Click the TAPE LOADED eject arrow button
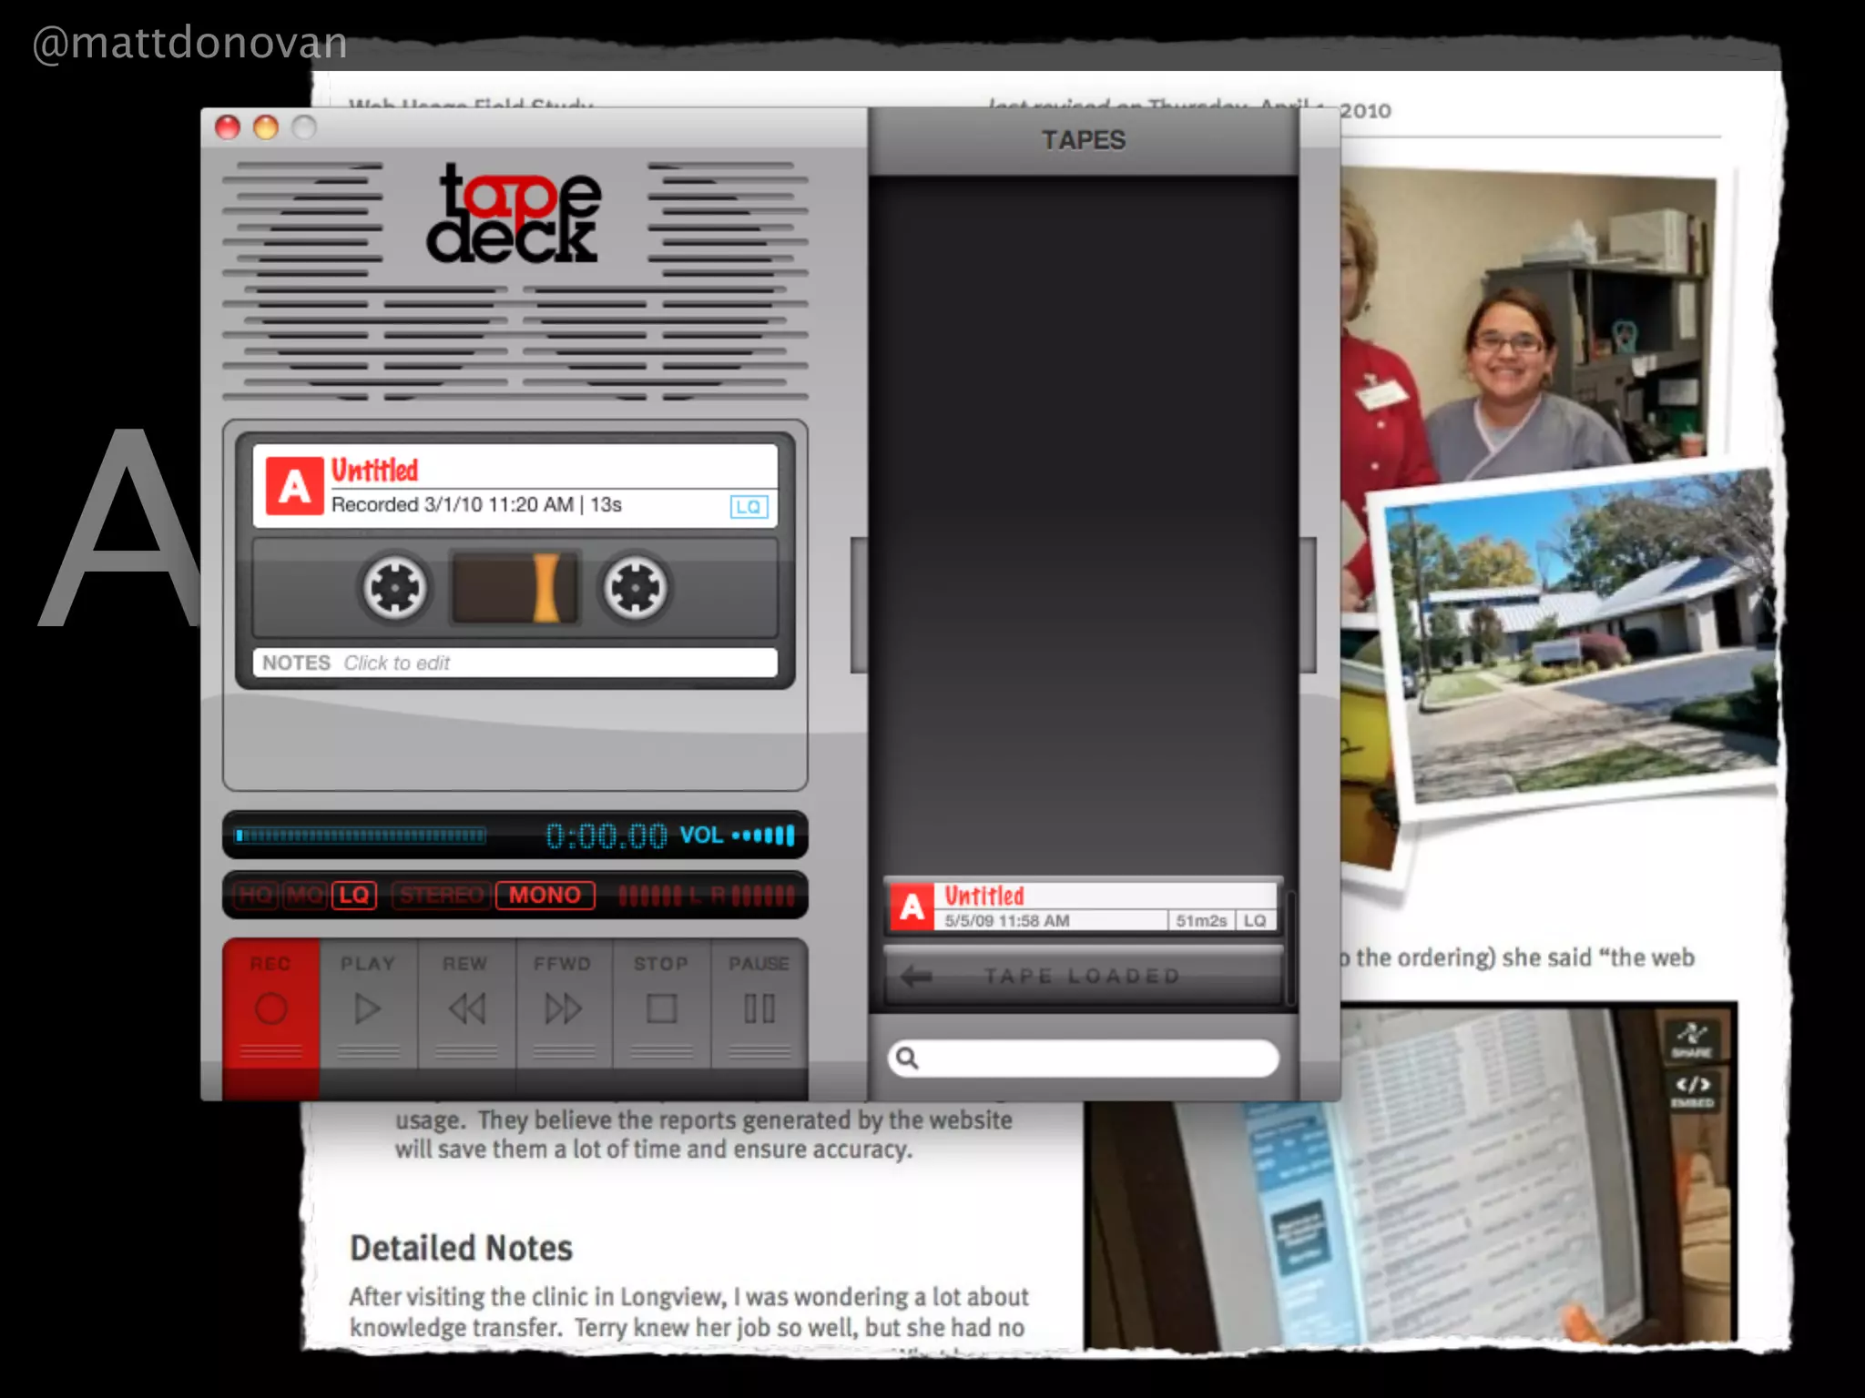 coord(917,977)
